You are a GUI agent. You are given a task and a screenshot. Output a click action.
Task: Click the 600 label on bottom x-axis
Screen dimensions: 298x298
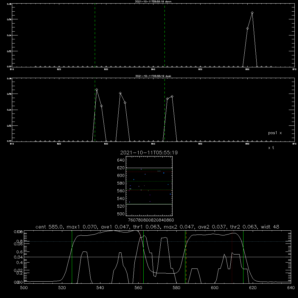(215, 288)
